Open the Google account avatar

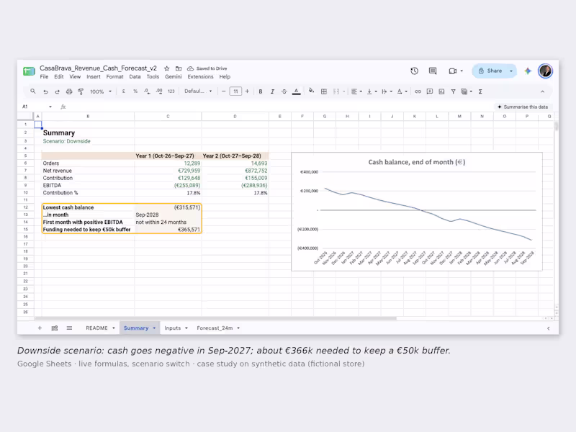point(546,71)
